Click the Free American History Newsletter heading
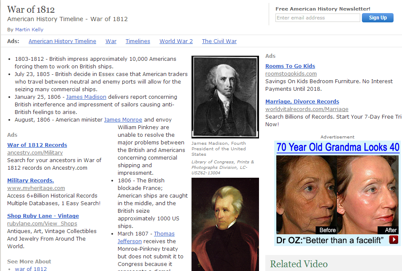Image resolution: width=402 pixels, height=271 pixels. point(323,9)
